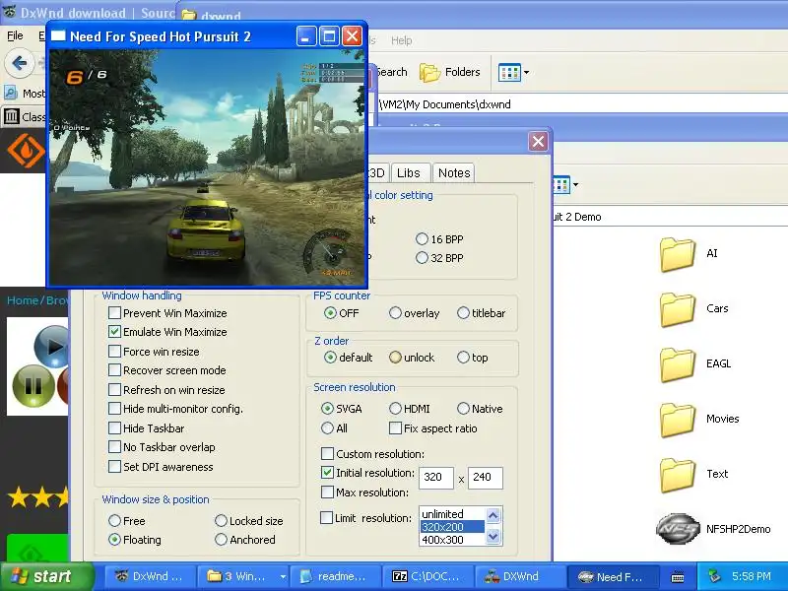
Task: Open the readme taskbar item
Action: [335, 576]
